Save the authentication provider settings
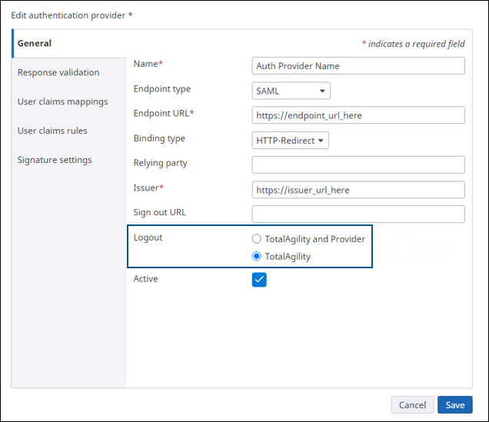The width and height of the screenshot is (489, 422). [454, 405]
